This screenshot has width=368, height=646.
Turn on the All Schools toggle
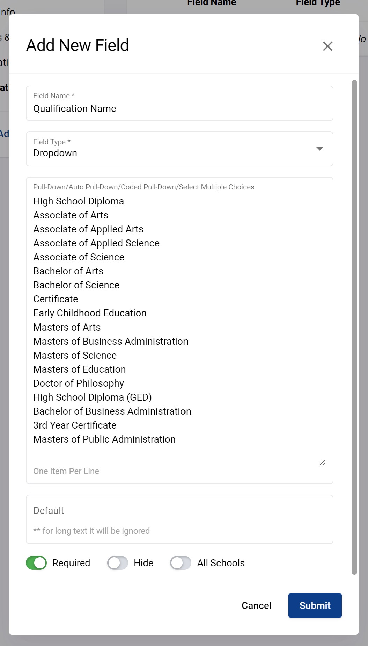point(181,563)
